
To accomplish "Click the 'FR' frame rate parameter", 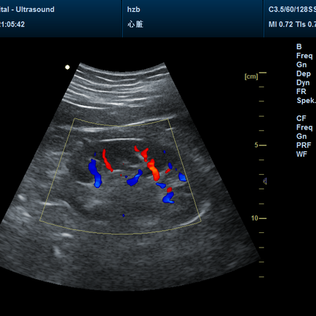I will coord(301,91).
